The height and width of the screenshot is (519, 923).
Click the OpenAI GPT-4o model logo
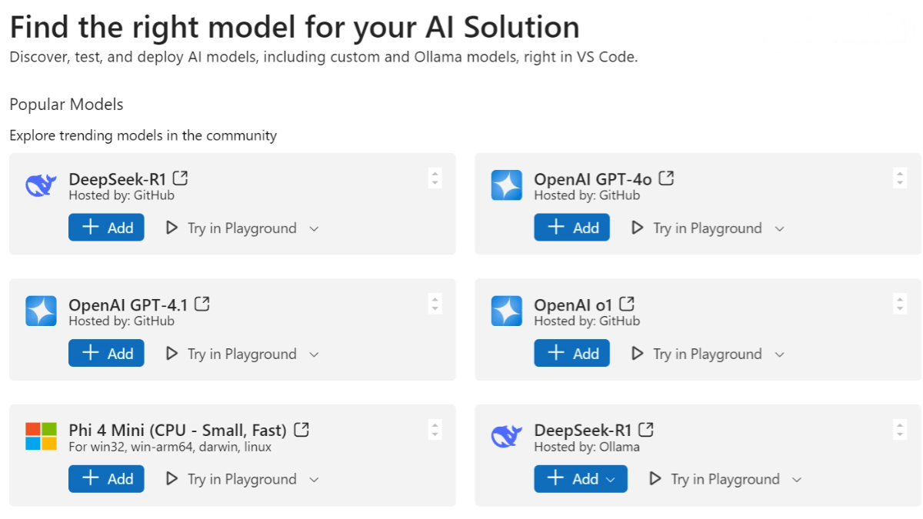[506, 185]
